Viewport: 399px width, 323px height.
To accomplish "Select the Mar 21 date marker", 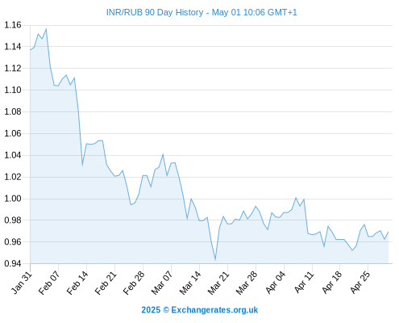I will point(218,283).
